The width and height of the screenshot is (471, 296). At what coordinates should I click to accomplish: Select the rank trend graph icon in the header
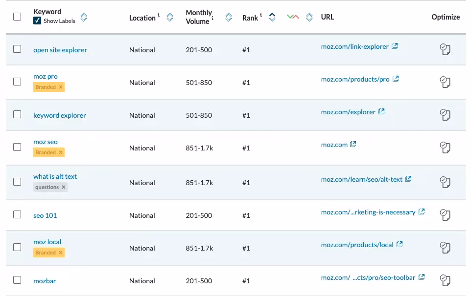pos(293,17)
